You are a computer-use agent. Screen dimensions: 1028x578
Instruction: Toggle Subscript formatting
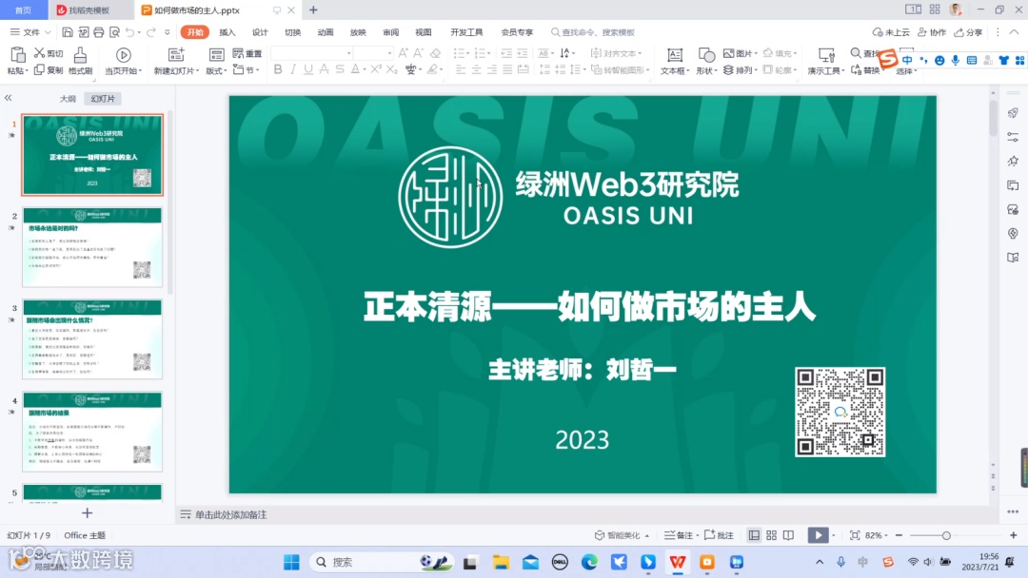(x=391, y=69)
